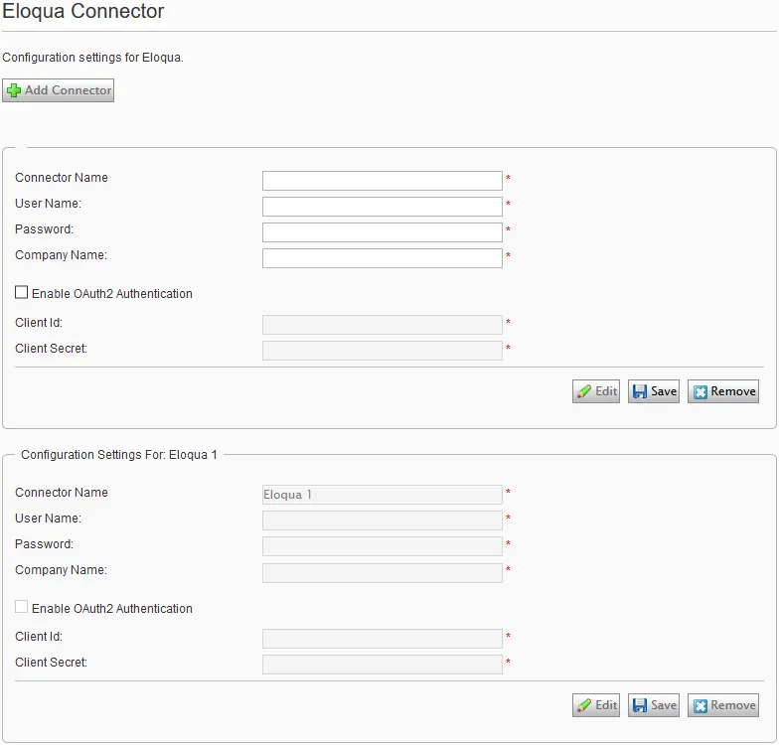Save the new connector settings
The image size is (779, 745).
pyautogui.click(x=654, y=391)
